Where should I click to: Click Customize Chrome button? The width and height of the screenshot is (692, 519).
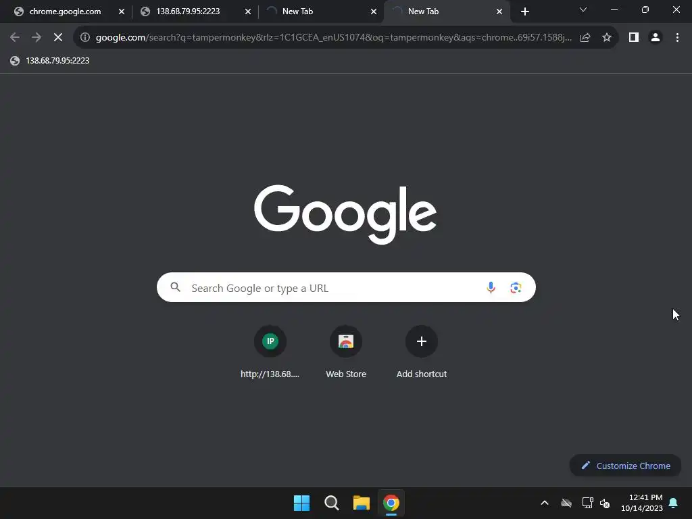pyautogui.click(x=625, y=466)
